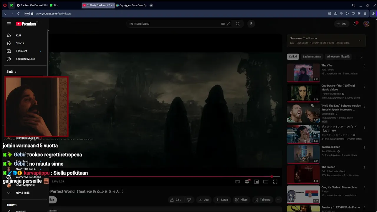Open the ad-blocker shield icon

click(x=341, y=14)
